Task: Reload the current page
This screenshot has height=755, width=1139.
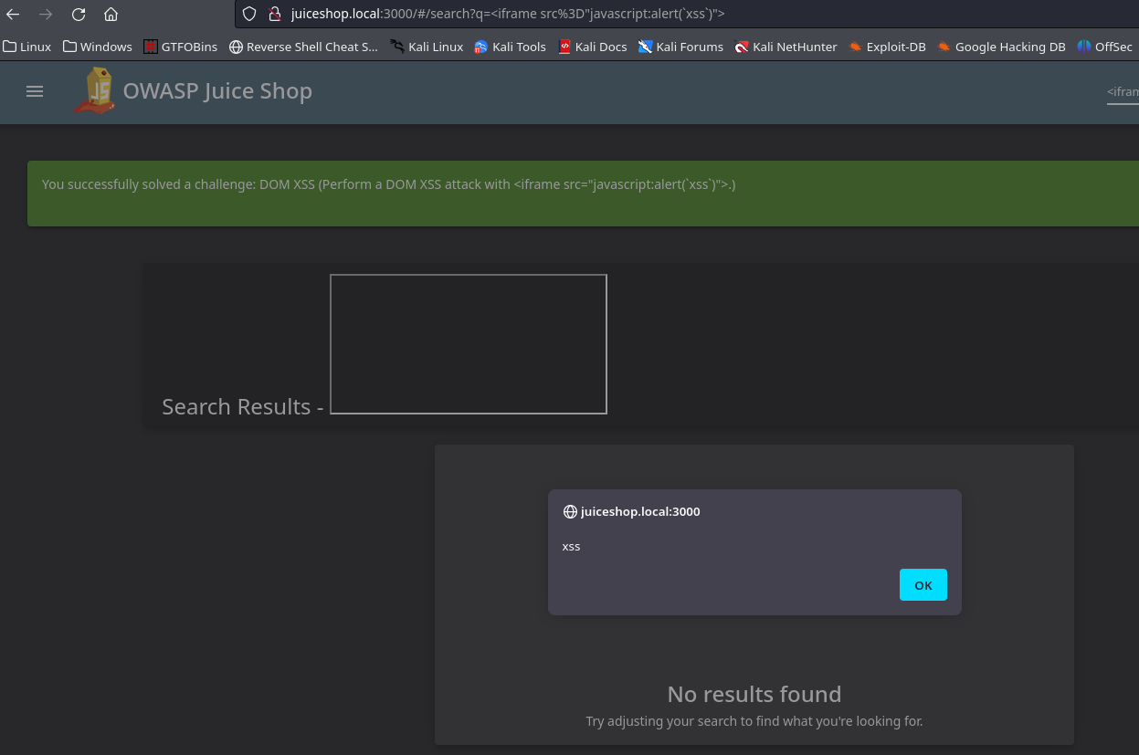Action: (x=79, y=15)
